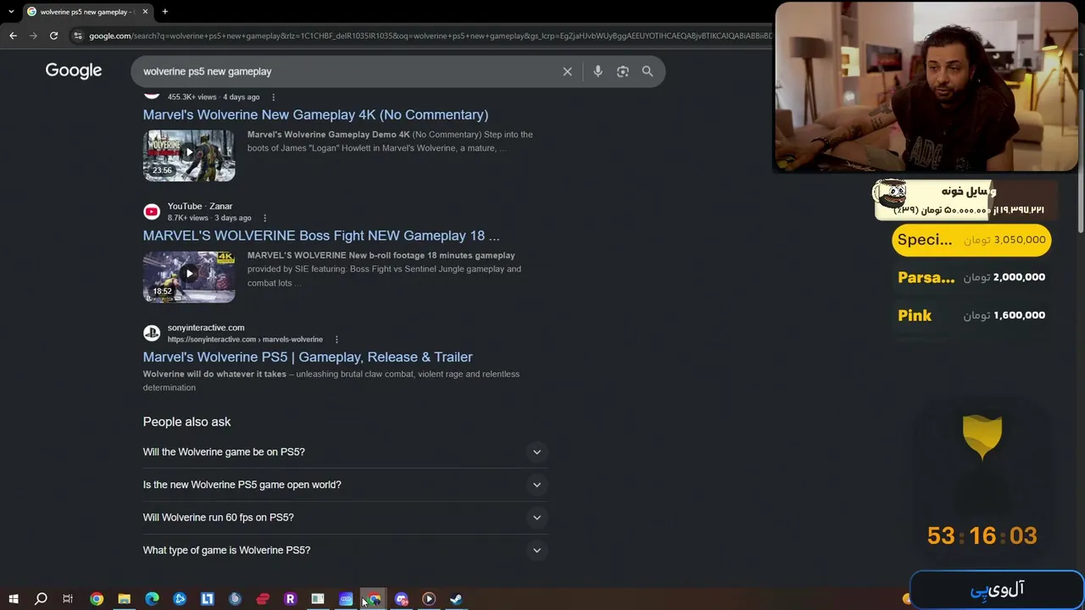Click the YouTube favicon of Zanar result
This screenshot has height=610, width=1085.
[x=152, y=212]
